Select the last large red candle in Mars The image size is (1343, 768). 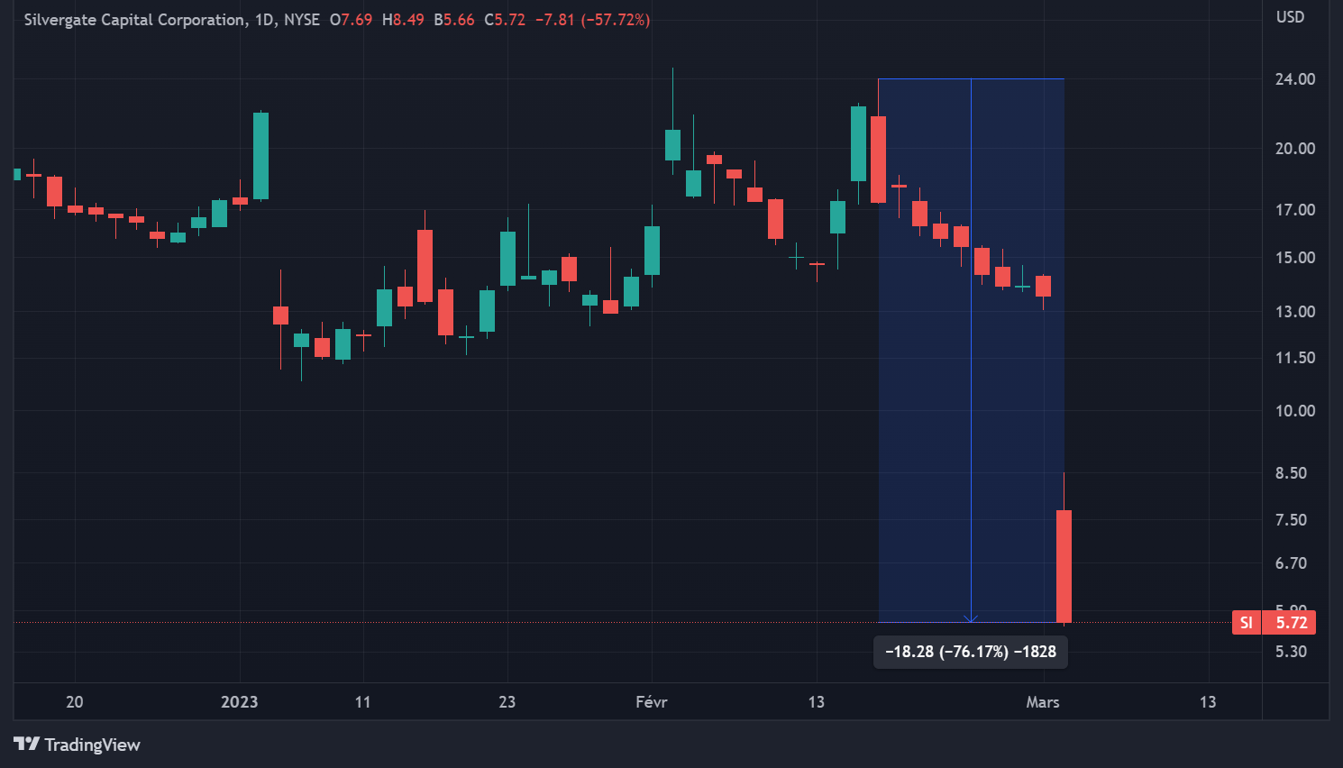tap(1064, 566)
